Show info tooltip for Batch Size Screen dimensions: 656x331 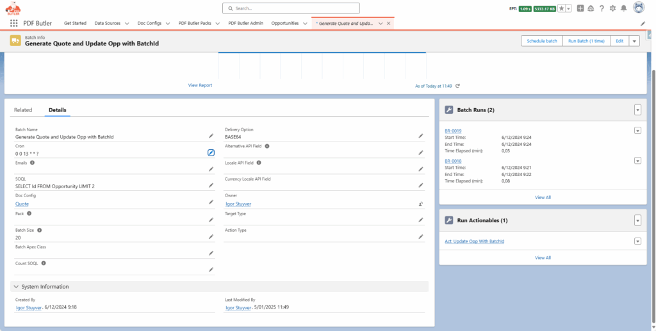click(39, 230)
